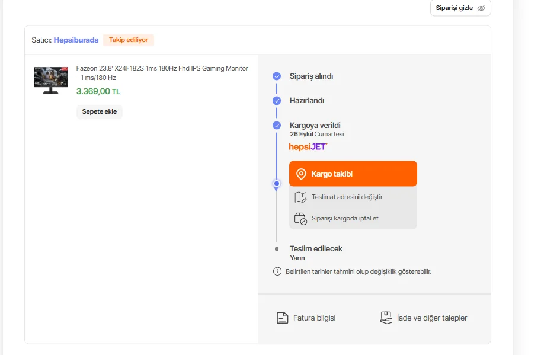The height and width of the screenshot is (355, 557).
Task: Click the hepsiJET carrier logo
Action: 308,147
